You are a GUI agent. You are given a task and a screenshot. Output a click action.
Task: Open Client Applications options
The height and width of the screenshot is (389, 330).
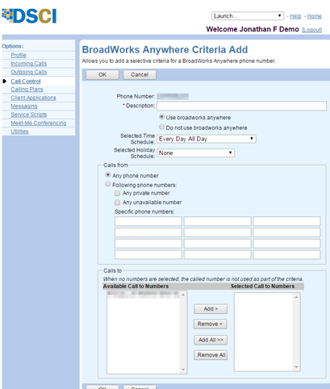coord(33,98)
